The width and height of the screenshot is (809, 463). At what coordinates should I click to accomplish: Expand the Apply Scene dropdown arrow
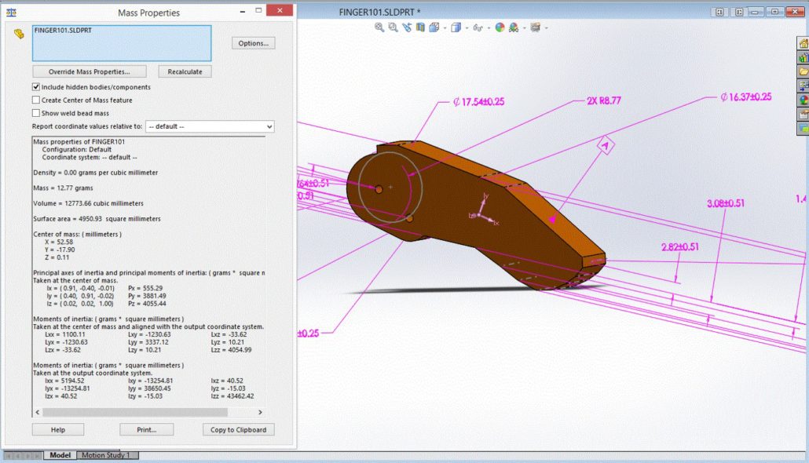click(524, 27)
